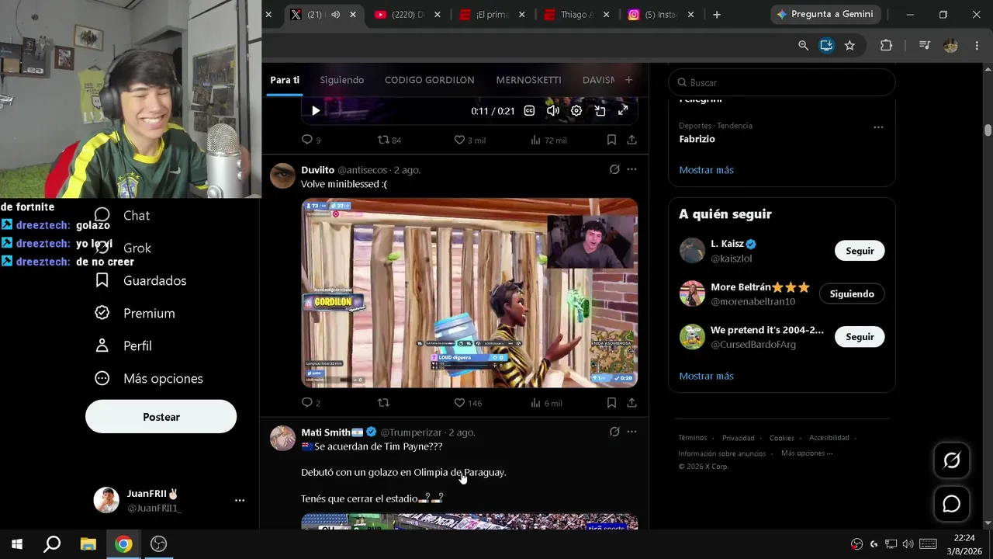Click the Postear button
This screenshot has width=993, height=559.
coord(161,417)
